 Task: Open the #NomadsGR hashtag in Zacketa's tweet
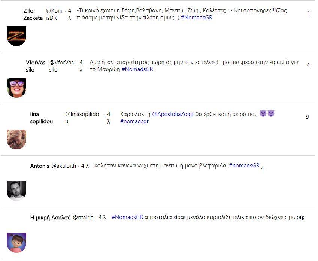pos(196,18)
